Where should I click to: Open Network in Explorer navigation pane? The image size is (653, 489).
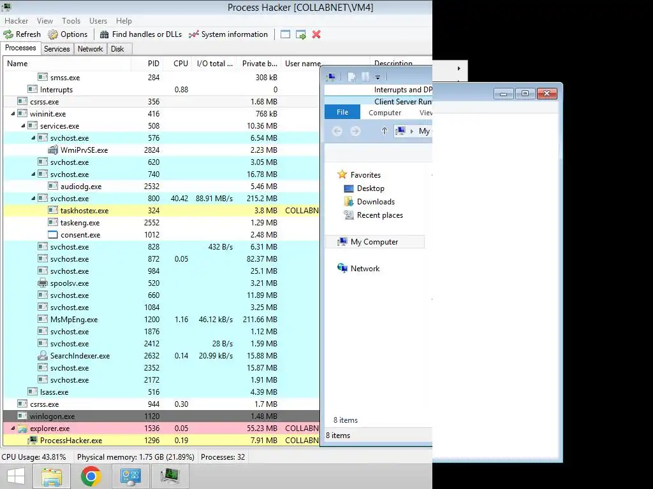coord(365,269)
